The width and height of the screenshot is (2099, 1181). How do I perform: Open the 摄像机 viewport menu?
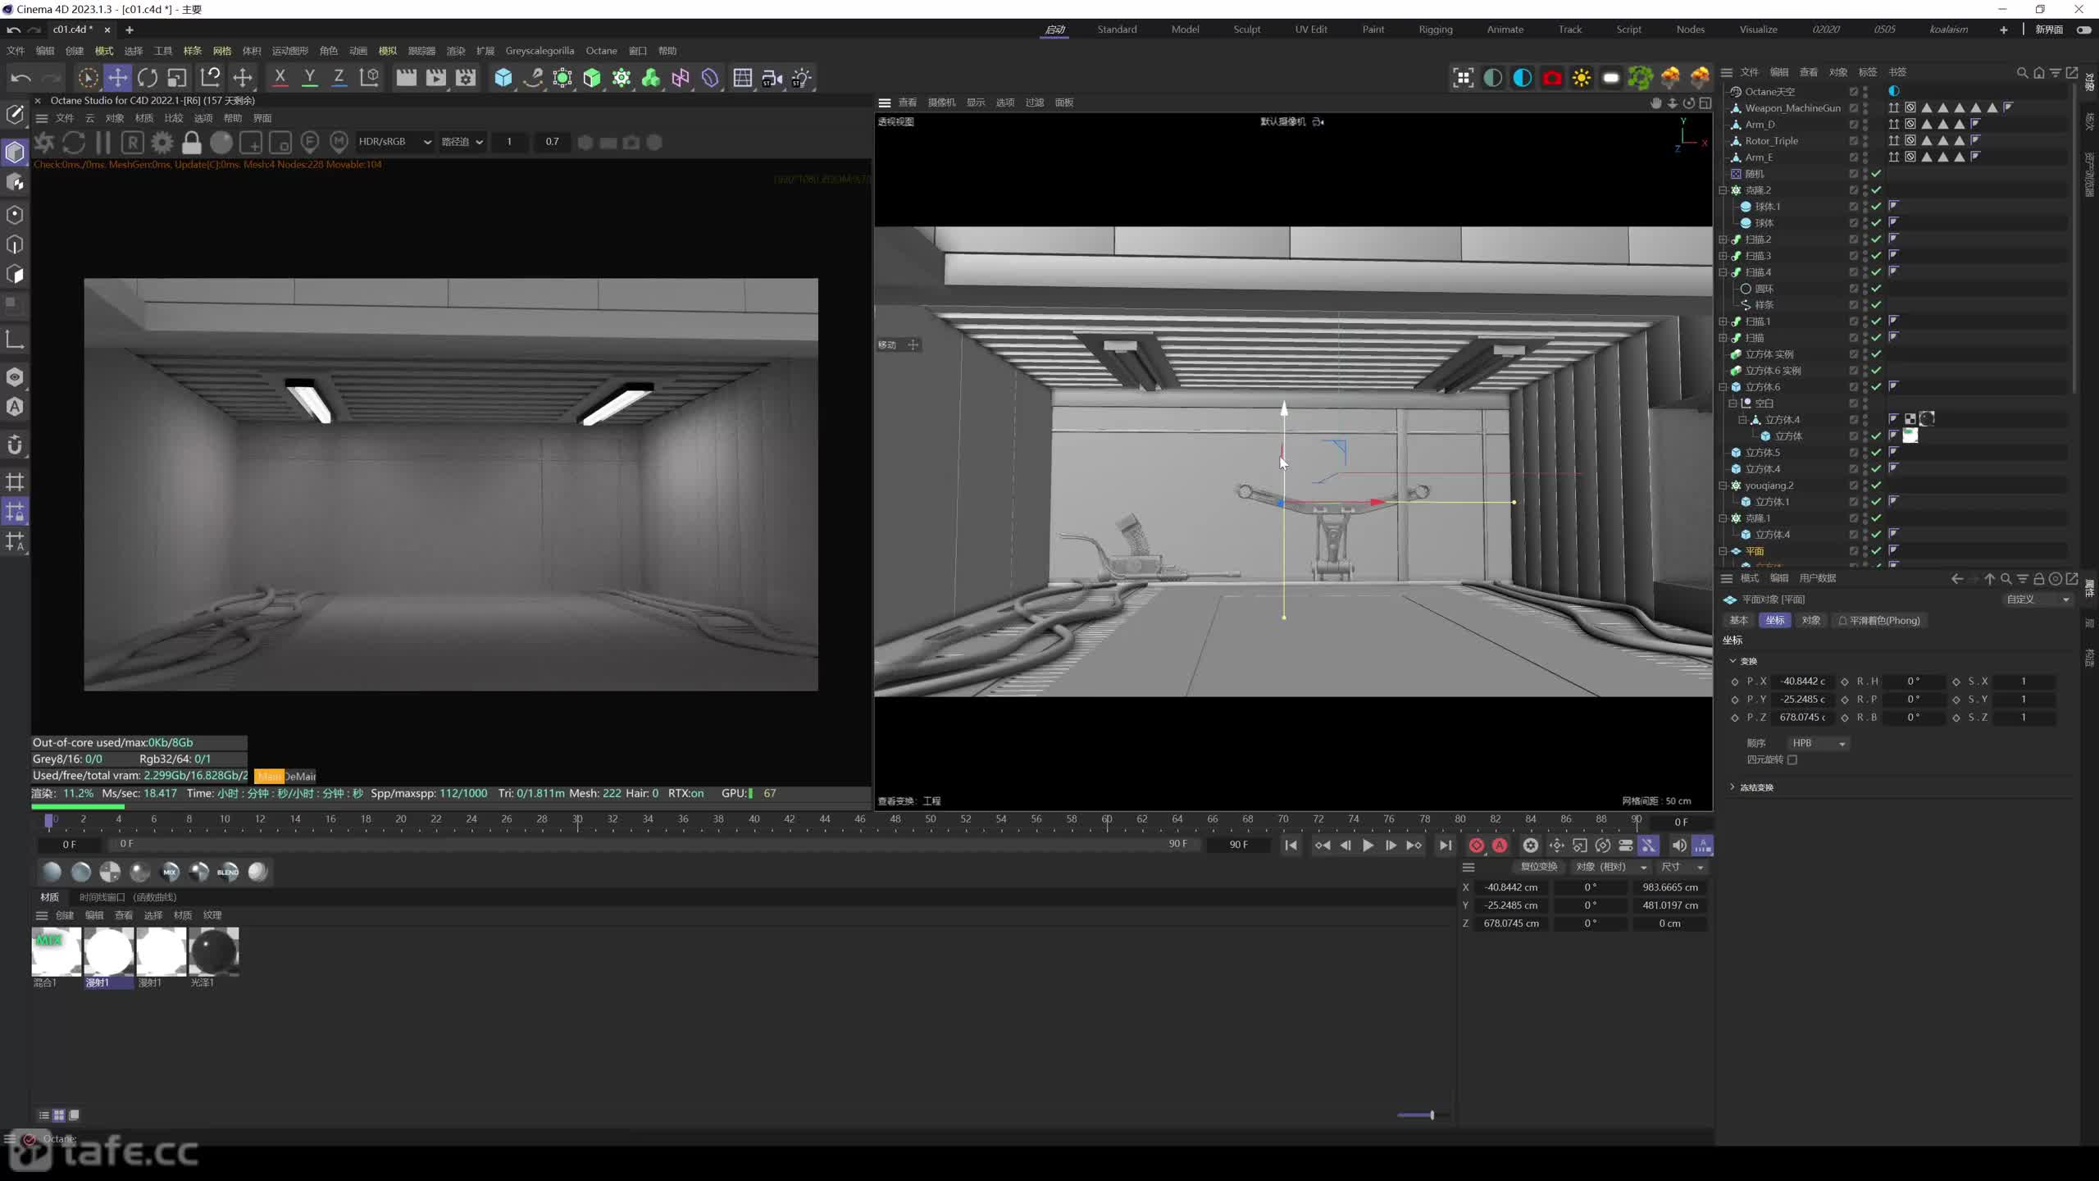[941, 103]
